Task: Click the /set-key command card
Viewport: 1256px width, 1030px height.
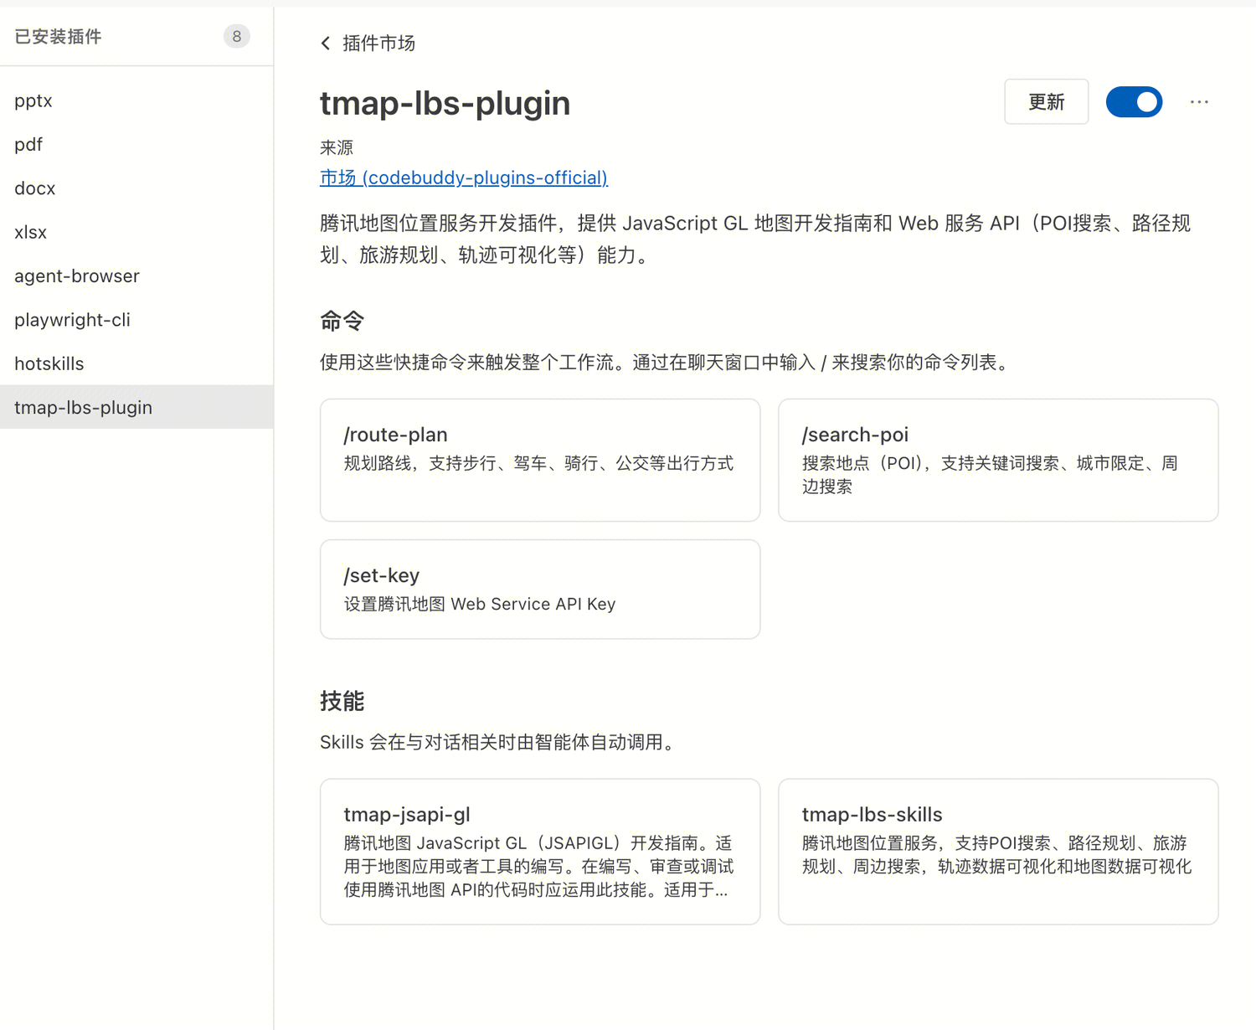Action: click(540, 589)
